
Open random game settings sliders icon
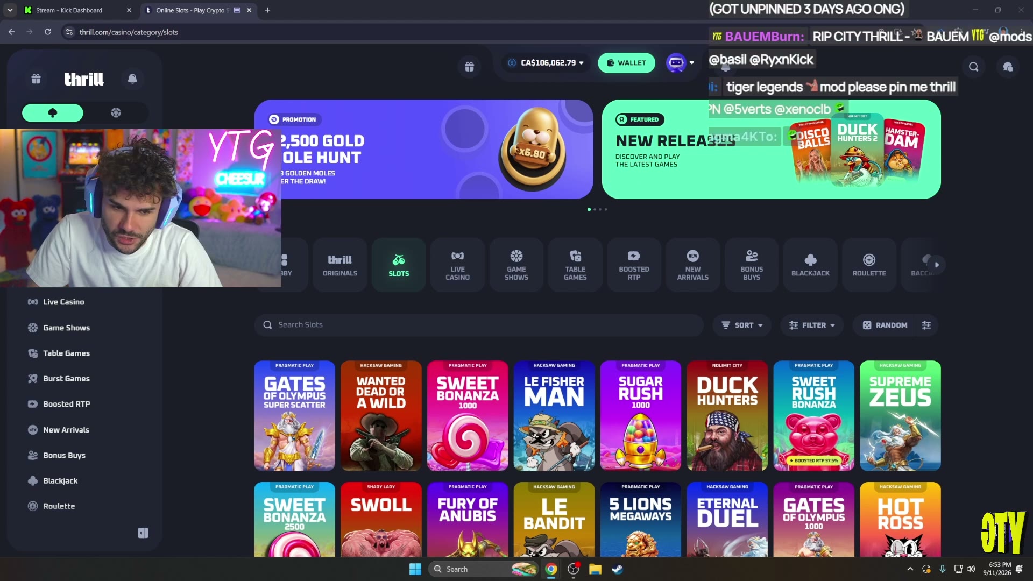[x=926, y=325]
